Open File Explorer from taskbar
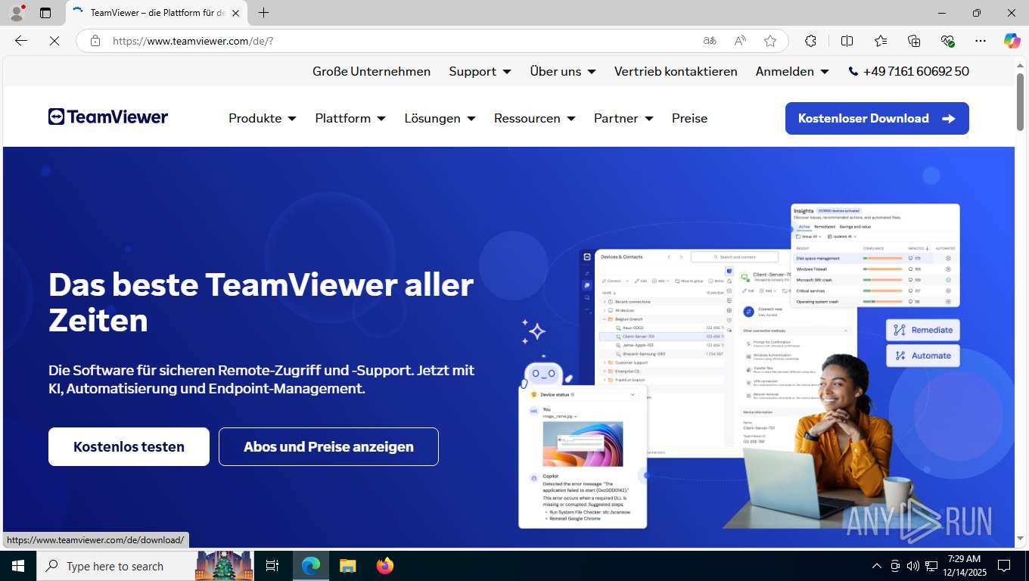The image size is (1029, 581). 347,566
